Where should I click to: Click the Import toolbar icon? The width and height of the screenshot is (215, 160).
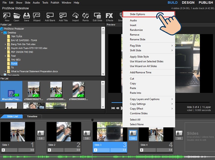coord(76,17)
